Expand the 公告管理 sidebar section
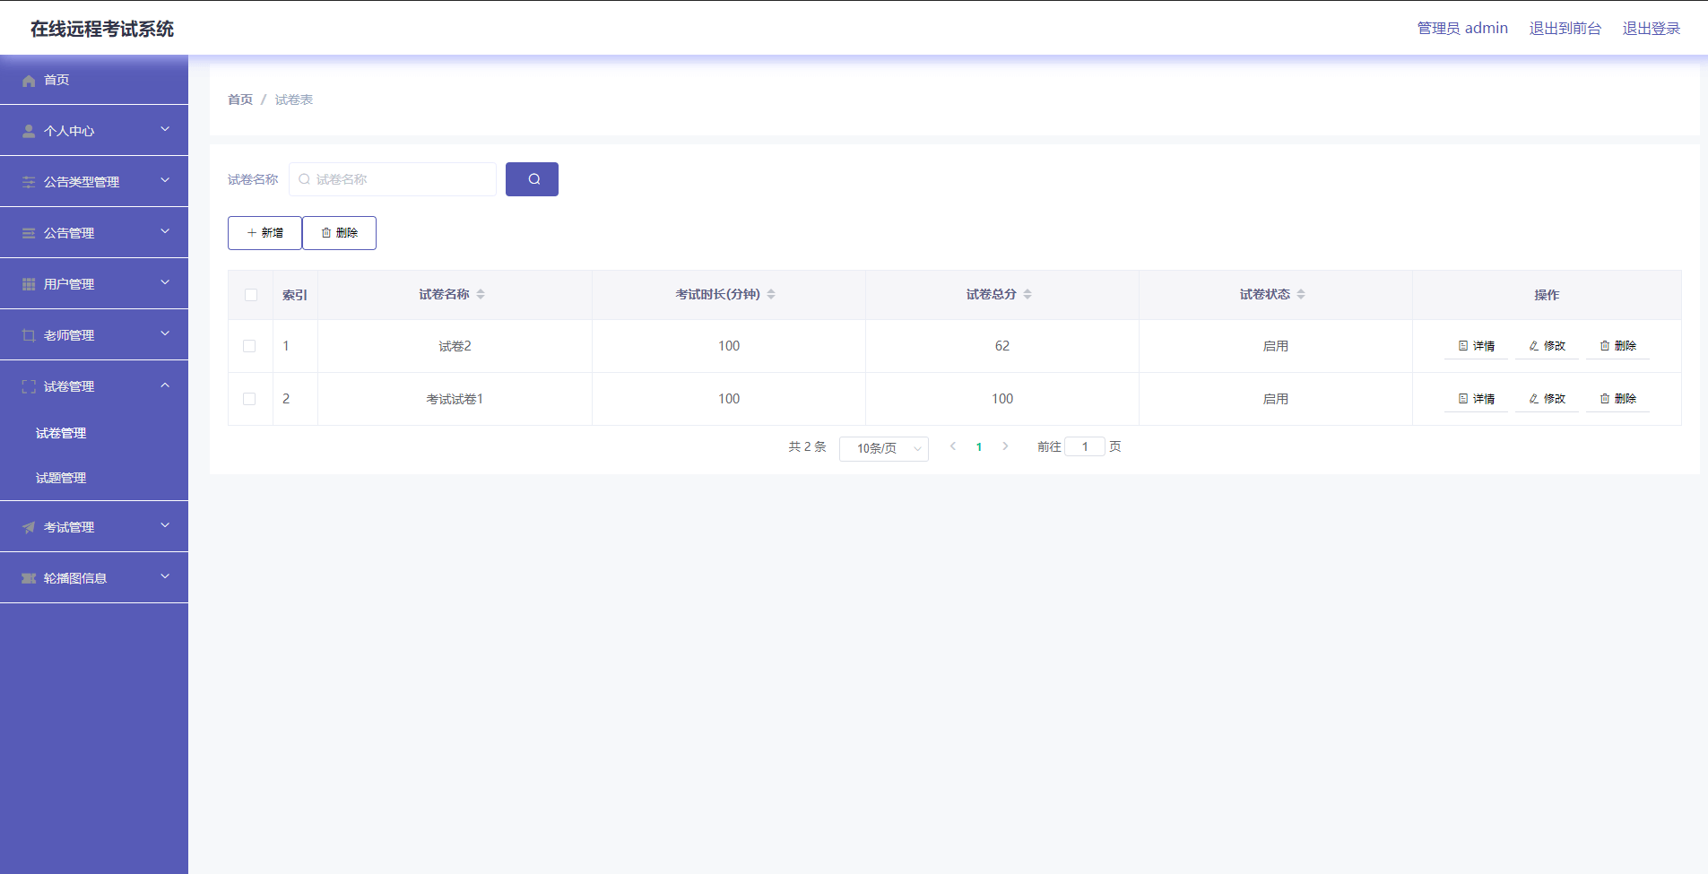Viewport: 1708px width, 874px height. tap(94, 232)
